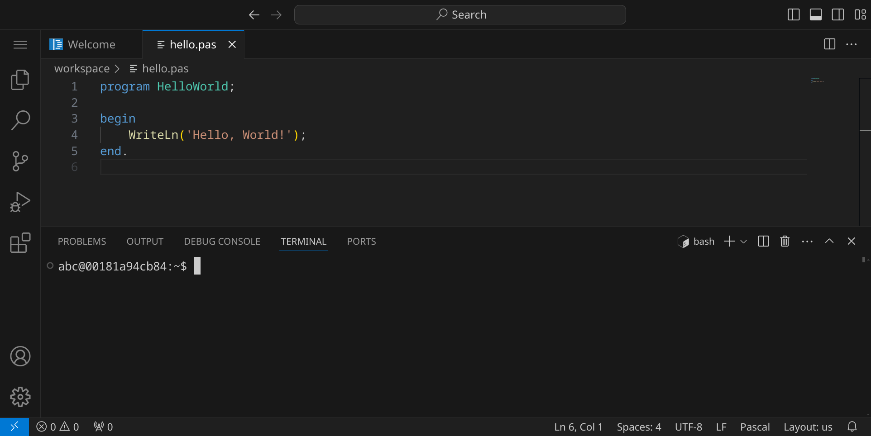
Task: Open the Explorer view in activity bar
Action: pos(20,80)
